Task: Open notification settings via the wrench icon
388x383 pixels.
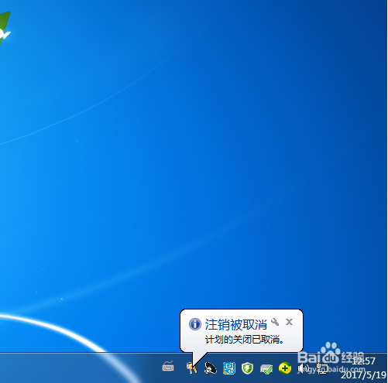Action: [275, 322]
